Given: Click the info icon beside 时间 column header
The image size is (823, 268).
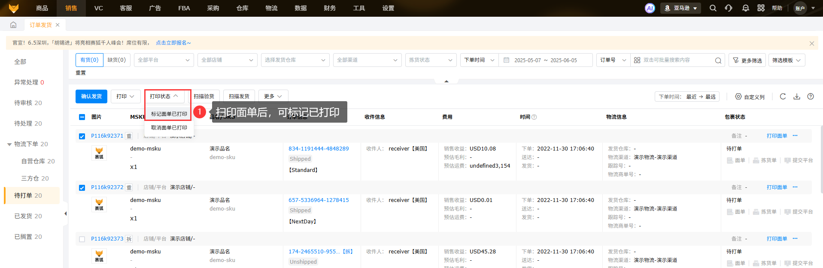Looking at the screenshot, I should [534, 117].
